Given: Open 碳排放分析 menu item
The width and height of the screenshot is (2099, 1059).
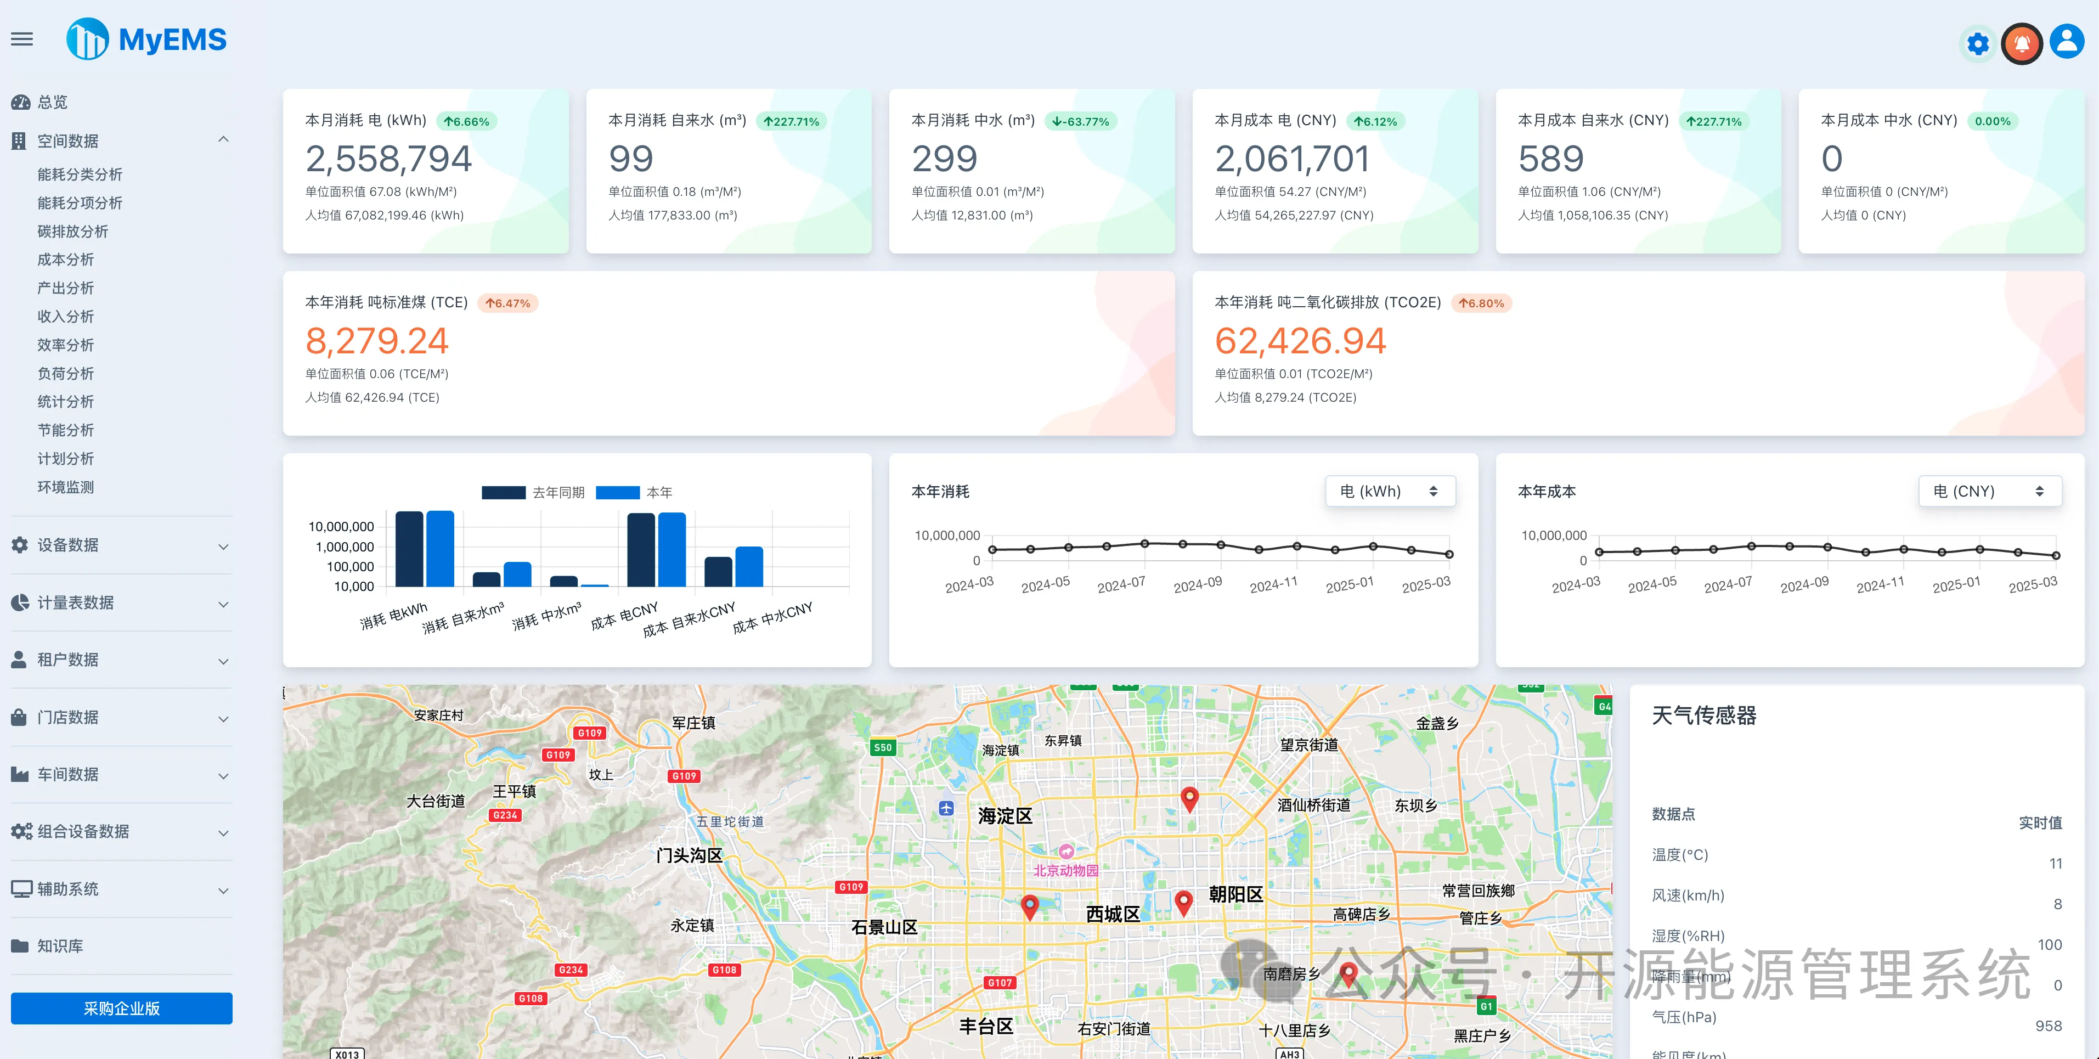Looking at the screenshot, I should coord(72,232).
